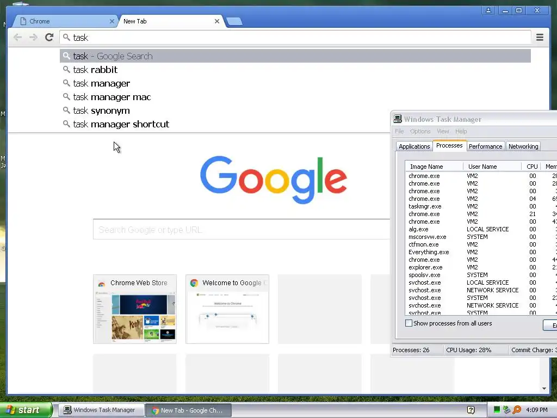Screen dimensions: 557x418
Task: Enable 'Show processes from all users' checkbox
Action: point(409,323)
